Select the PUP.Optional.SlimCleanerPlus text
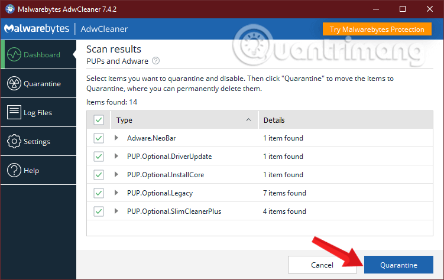The height and width of the screenshot is (280, 444). pyautogui.click(x=174, y=211)
